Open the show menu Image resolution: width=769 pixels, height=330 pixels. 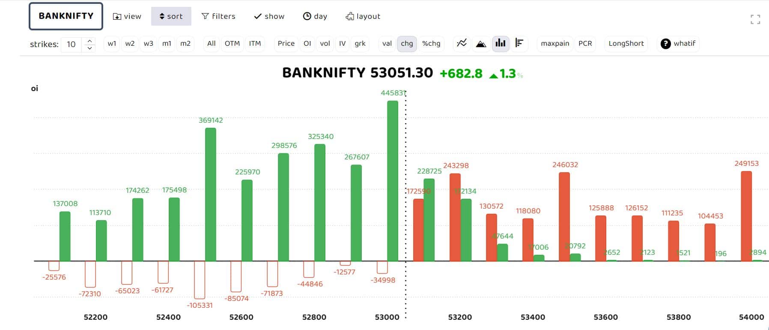click(x=269, y=16)
